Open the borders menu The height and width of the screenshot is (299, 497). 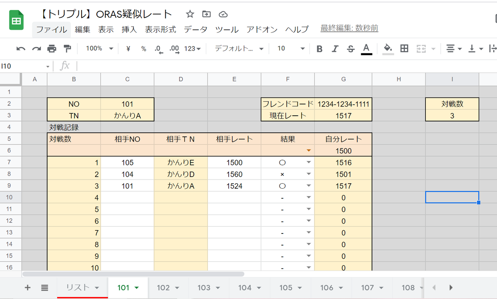[x=405, y=49]
